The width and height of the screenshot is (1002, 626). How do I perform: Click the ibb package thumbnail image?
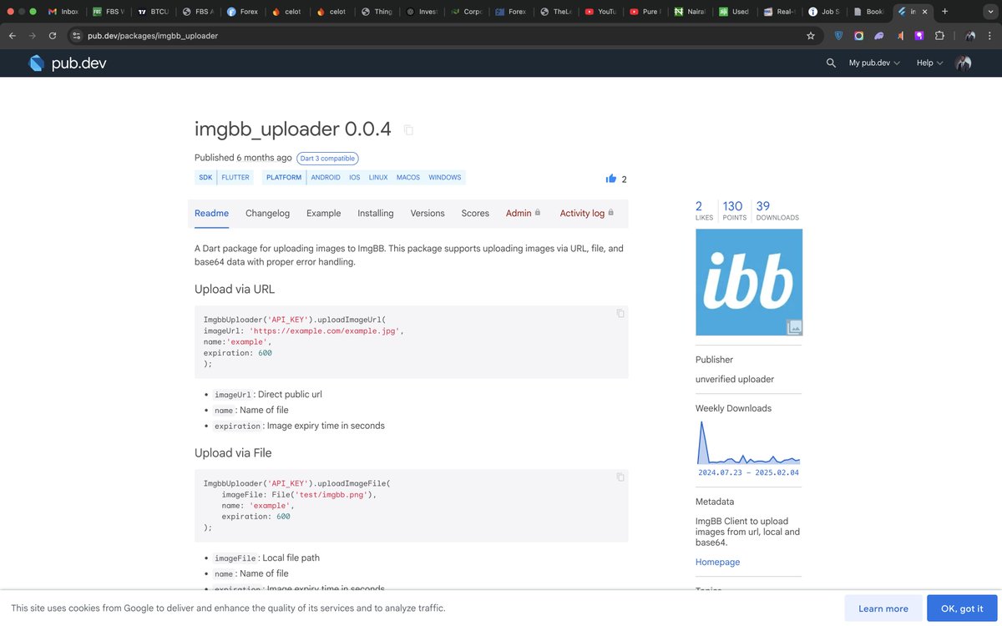click(749, 282)
